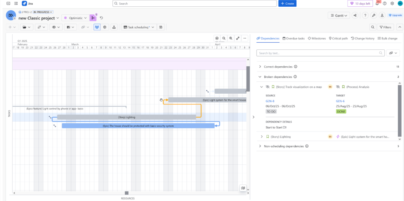Expand the Correct dependencies section
The width and height of the screenshot is (404, 201).
pyautogui.click(x=260, y=67)
